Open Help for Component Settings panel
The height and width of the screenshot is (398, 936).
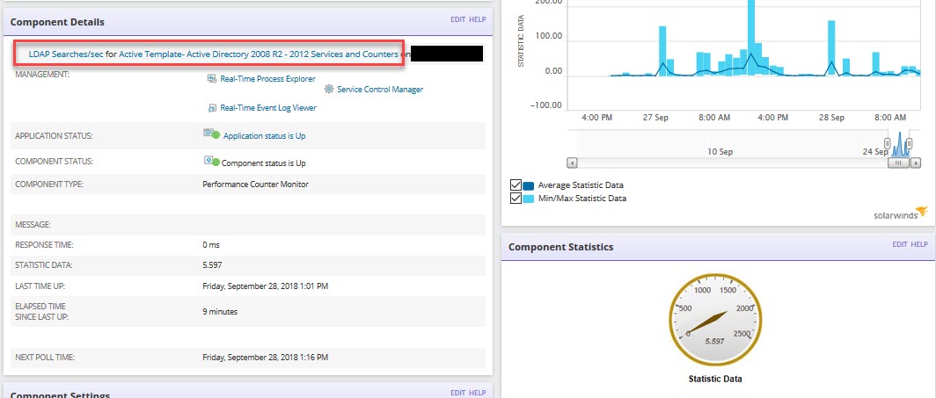[x=478, y=393]
